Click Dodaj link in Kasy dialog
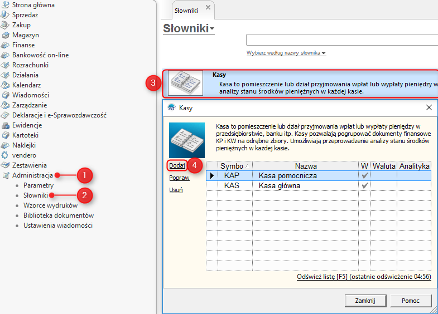 177,165
